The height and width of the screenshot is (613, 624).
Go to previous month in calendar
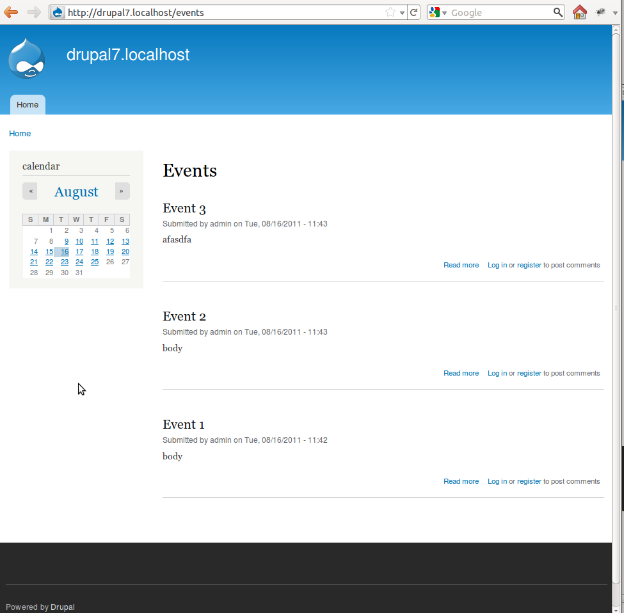30,191
